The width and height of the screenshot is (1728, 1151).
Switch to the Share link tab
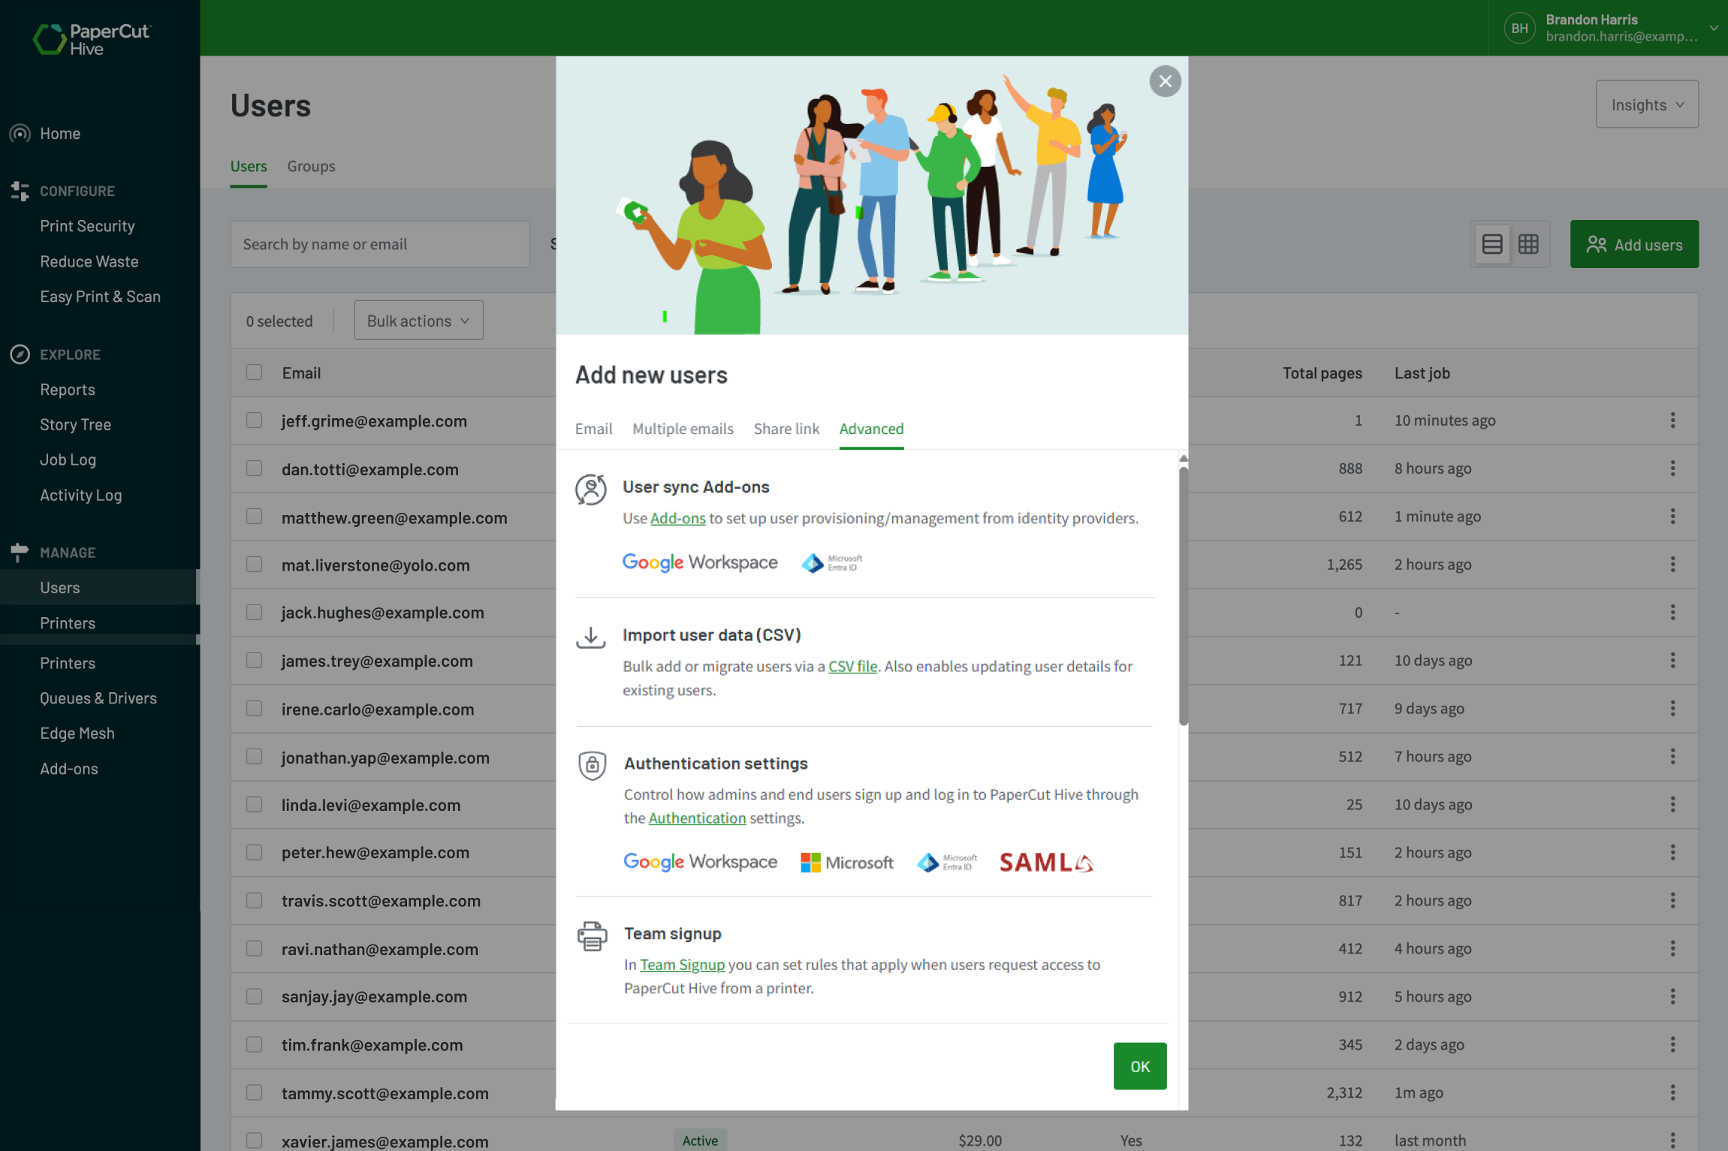[x=786, y=429]
